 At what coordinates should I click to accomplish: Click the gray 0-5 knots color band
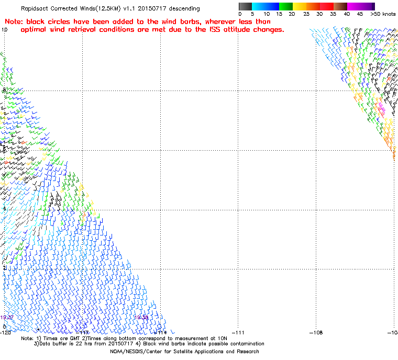point(245,6)
